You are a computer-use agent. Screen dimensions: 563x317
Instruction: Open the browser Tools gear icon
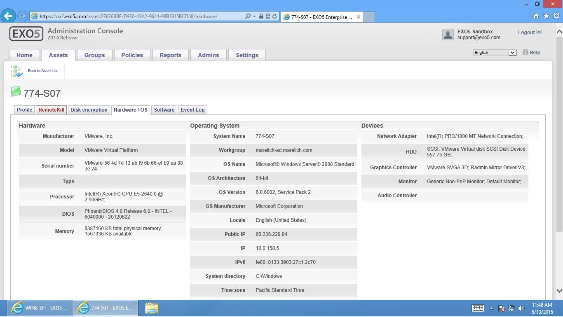click(556, 16)
